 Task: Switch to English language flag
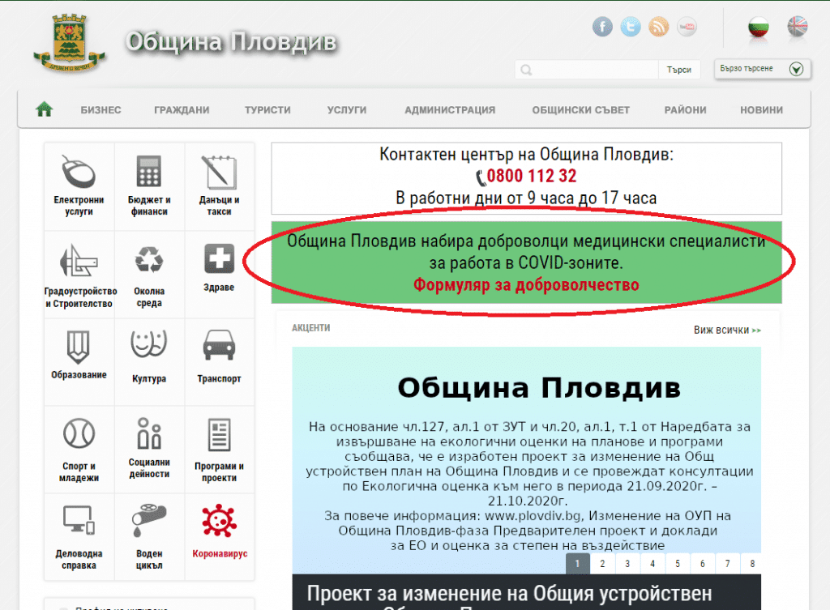point(798,28)
